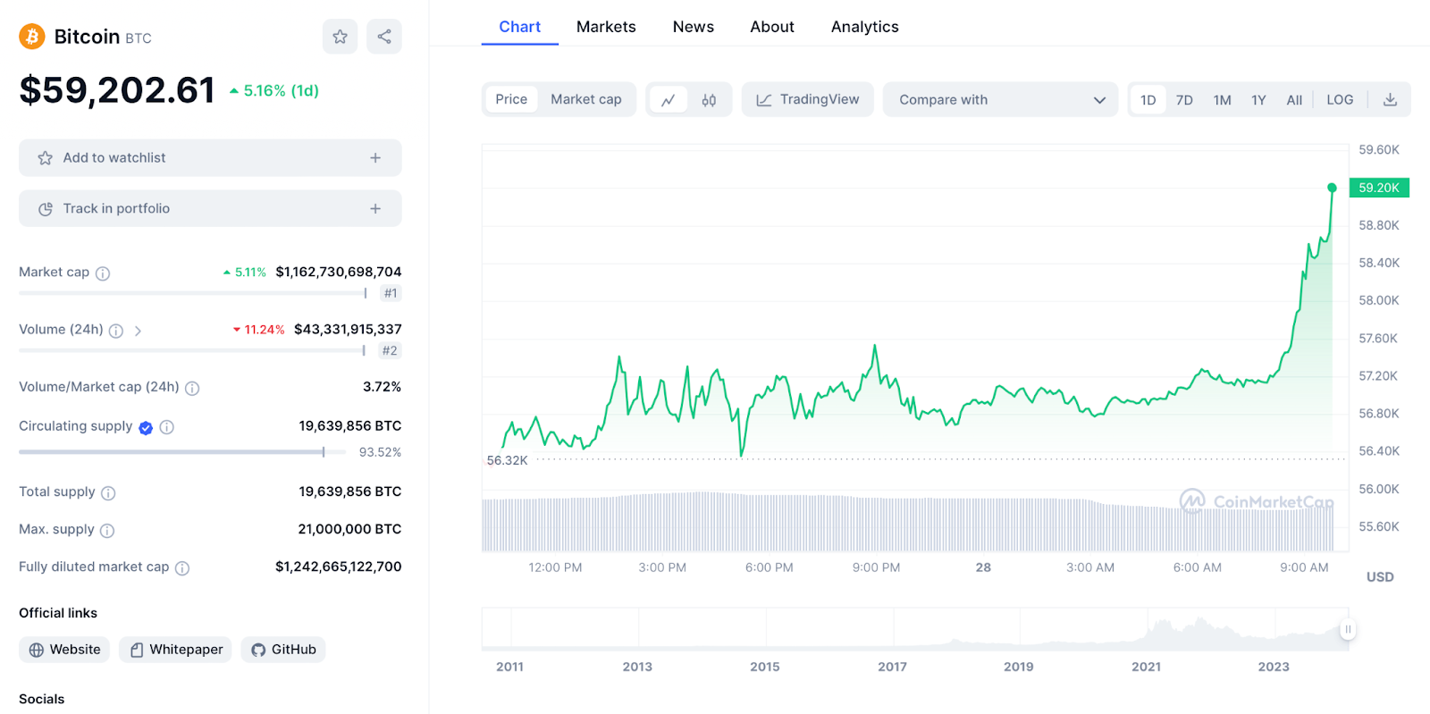
Task: Click the $59,202.61 price text
Action: (117, 90)
